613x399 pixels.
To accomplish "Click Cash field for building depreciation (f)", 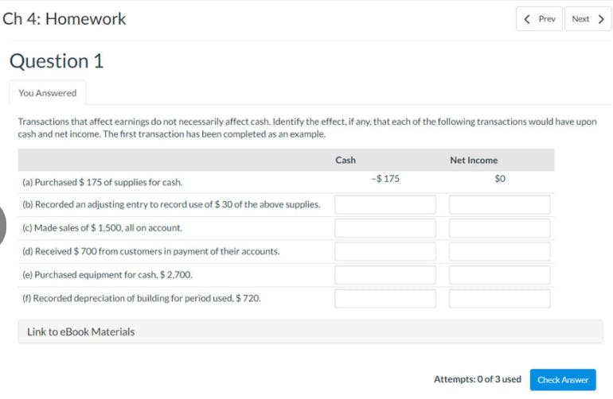I will [x=385, y=299].
